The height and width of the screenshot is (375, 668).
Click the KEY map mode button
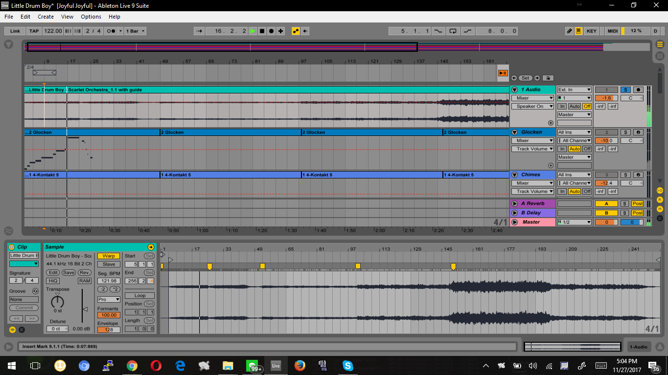click(x=591, y=31)
